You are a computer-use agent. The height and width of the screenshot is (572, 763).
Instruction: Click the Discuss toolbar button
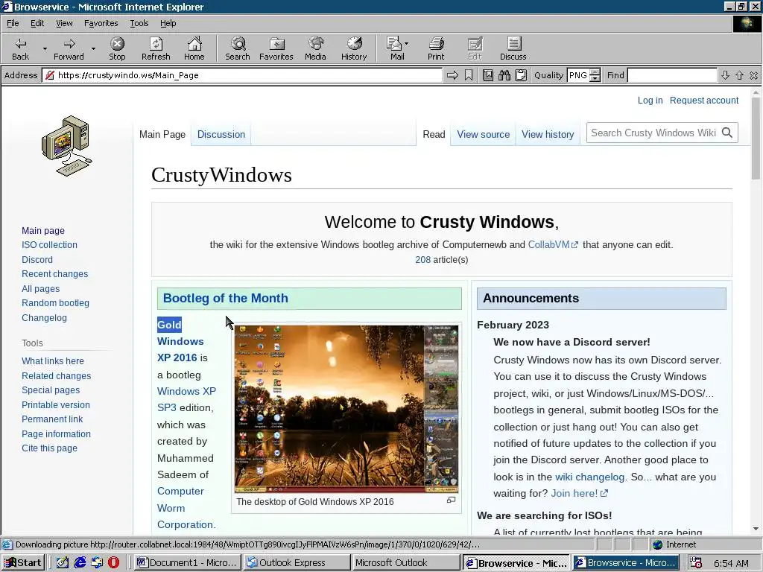513,48
